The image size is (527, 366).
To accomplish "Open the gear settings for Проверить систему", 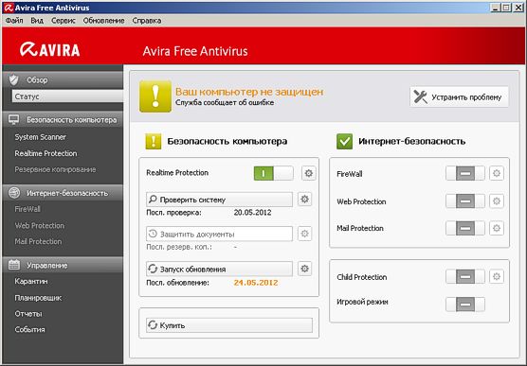I will [x=305, y=200].
